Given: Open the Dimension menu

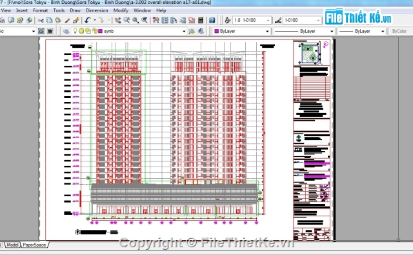Looking at the screenshot, I should (x=97, y=10).
